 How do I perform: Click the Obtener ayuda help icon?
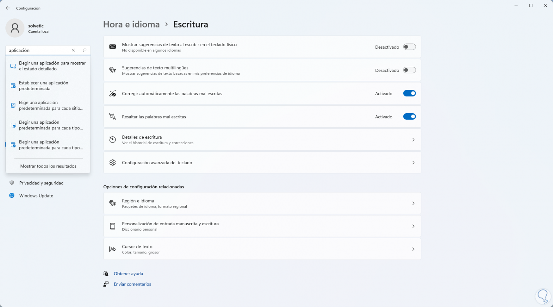click(x=106, y=273)
